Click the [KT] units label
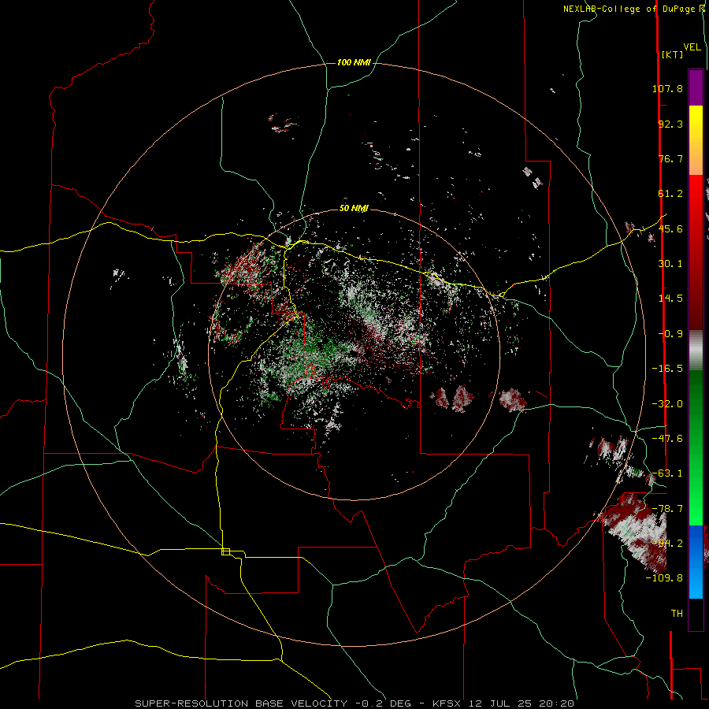The height and width of the screenshot is (709, 709). [x=673, y=54]
